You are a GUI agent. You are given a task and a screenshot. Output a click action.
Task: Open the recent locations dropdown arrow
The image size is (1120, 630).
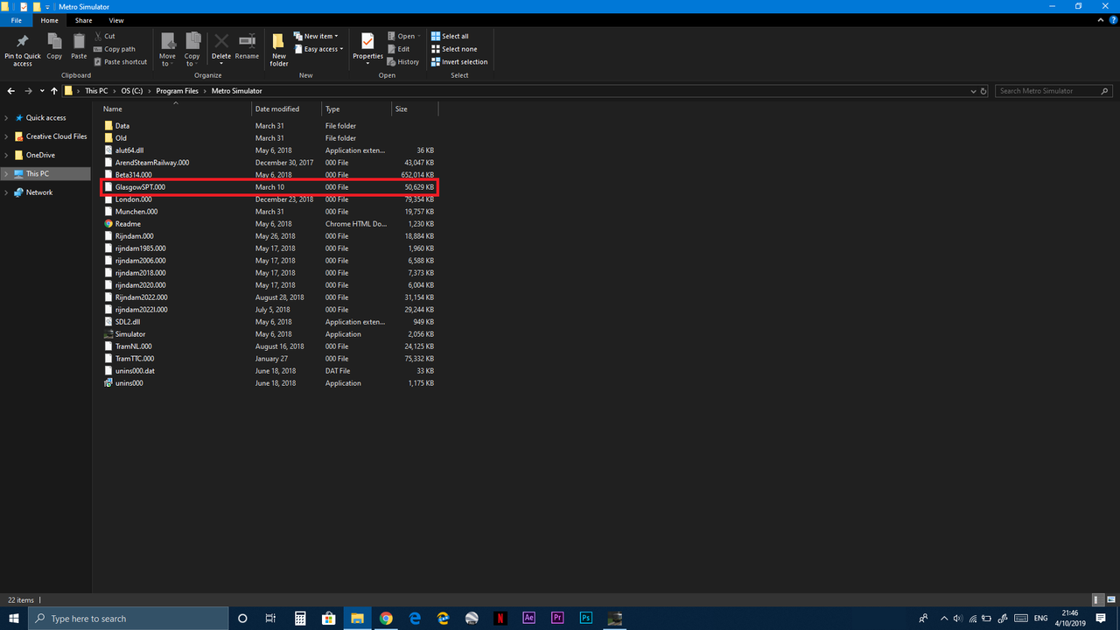pyautogui.click(x=41, y=91)
